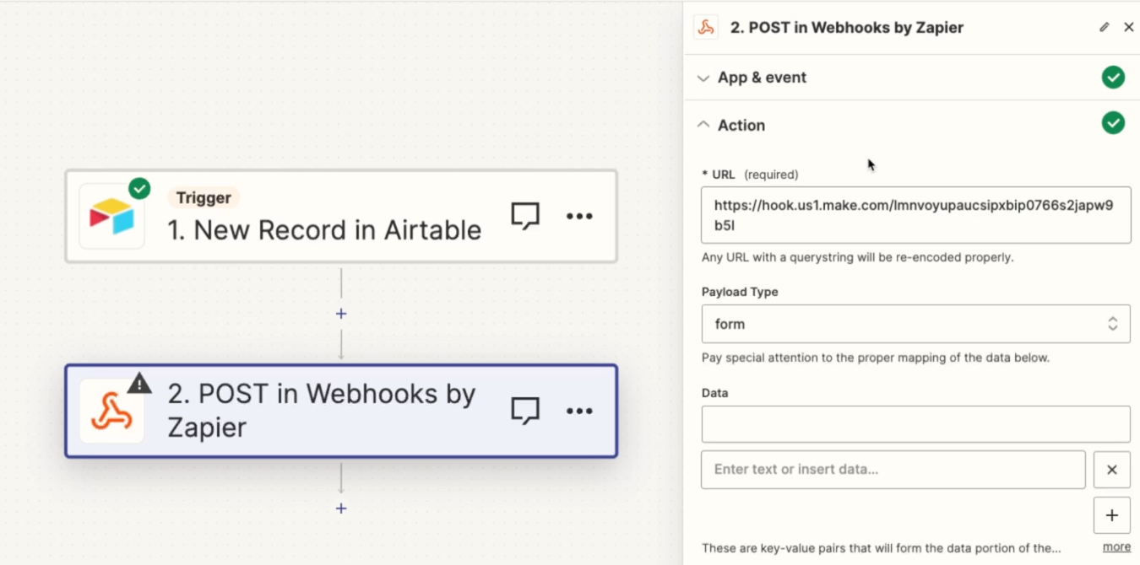This screenshot has height=565, width=1140.
Task: Click green checkmark badge on Airtable step
Action: [x=139, y=189]
